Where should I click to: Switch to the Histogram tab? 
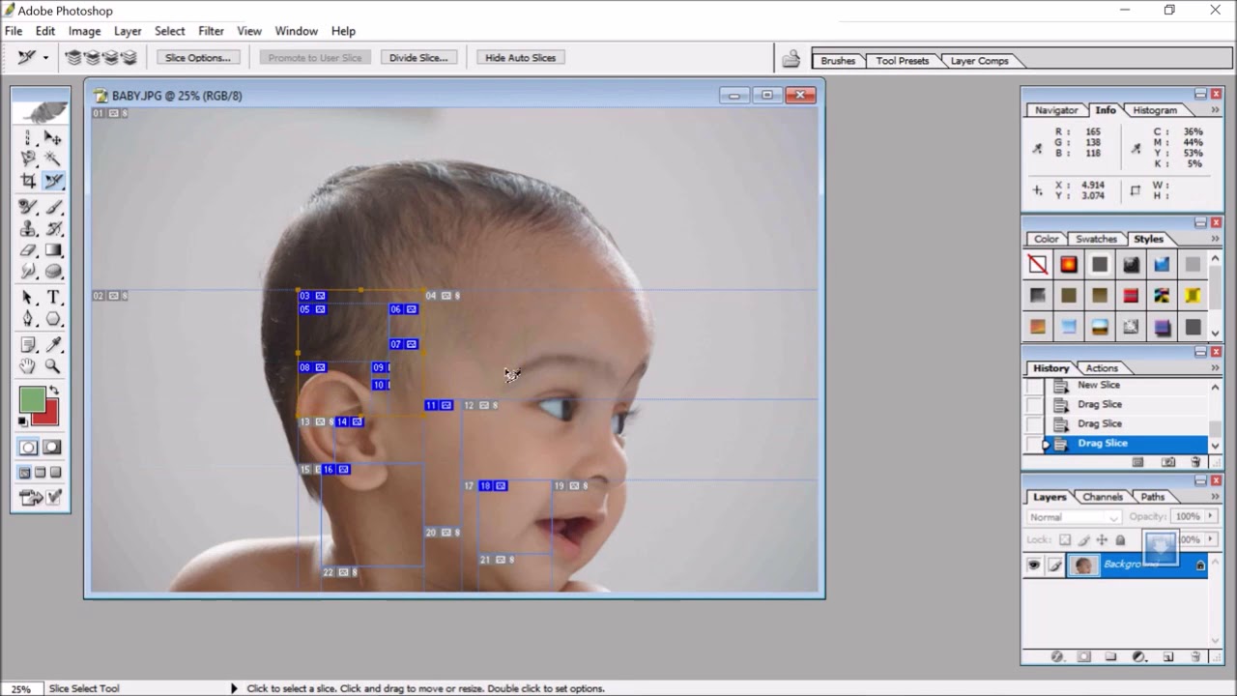tap(1155, 110)
